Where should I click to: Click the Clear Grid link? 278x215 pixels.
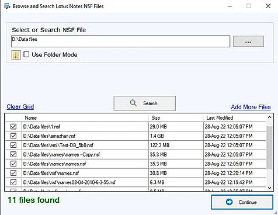pos(20,106)
